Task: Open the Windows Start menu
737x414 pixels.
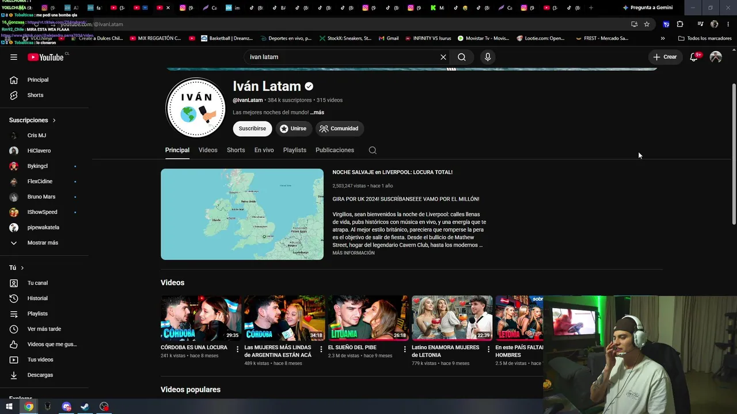Action: click(x=9, y=407)
